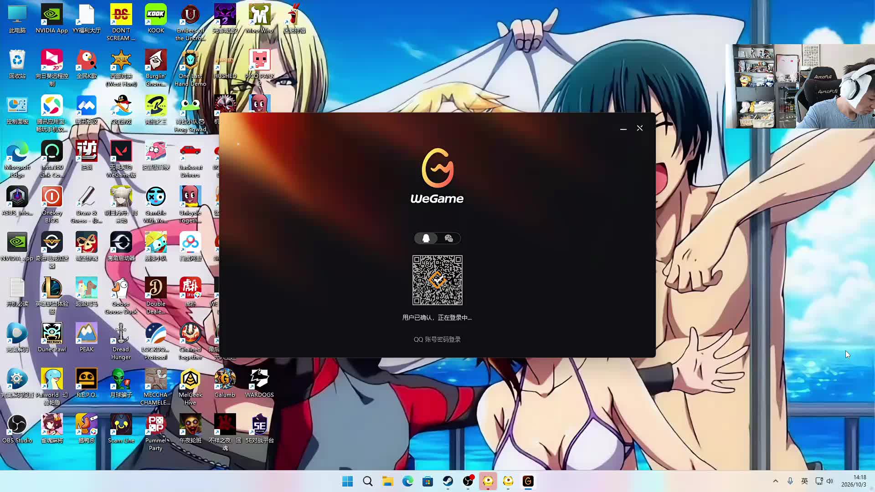Select the OBS Studio desktop icon
Screen dimensions: 875x492
tap(17, 429)
